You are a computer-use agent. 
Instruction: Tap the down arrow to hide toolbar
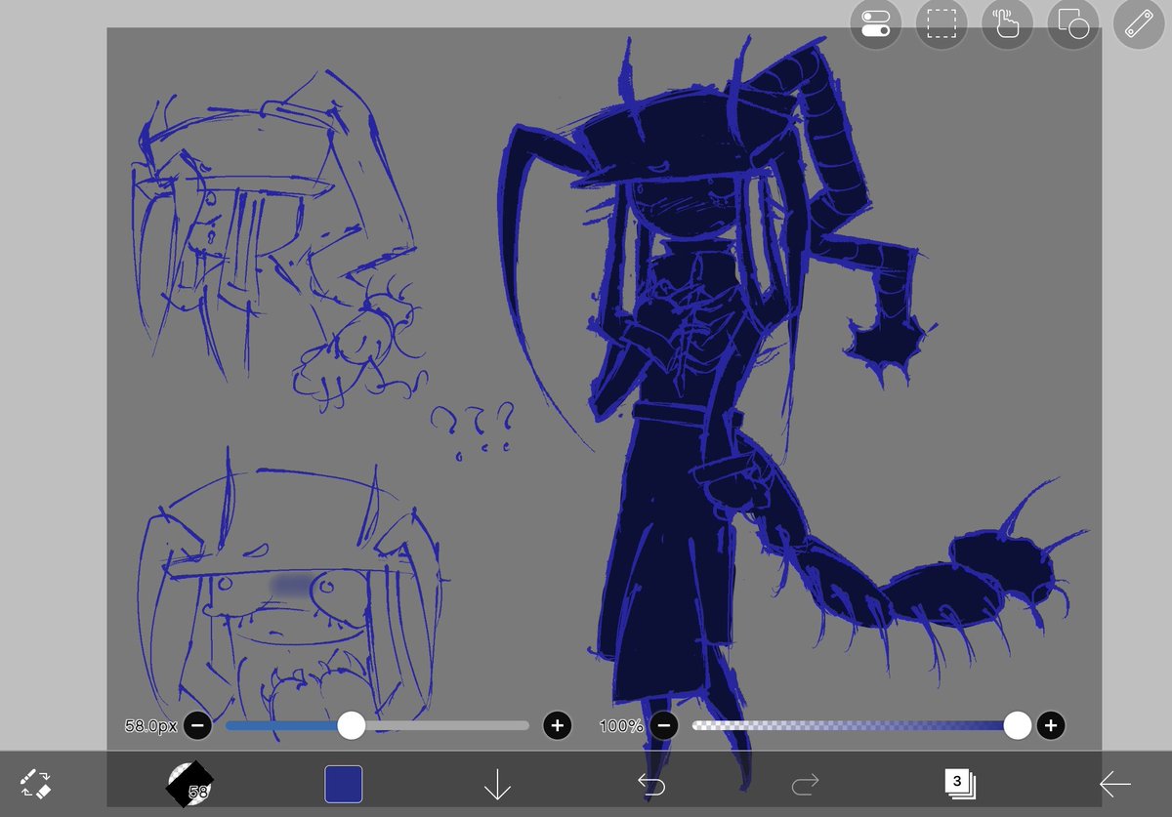tap(497, 784)
